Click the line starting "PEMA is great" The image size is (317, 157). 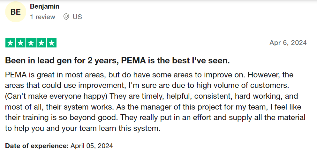coord(149,75)
